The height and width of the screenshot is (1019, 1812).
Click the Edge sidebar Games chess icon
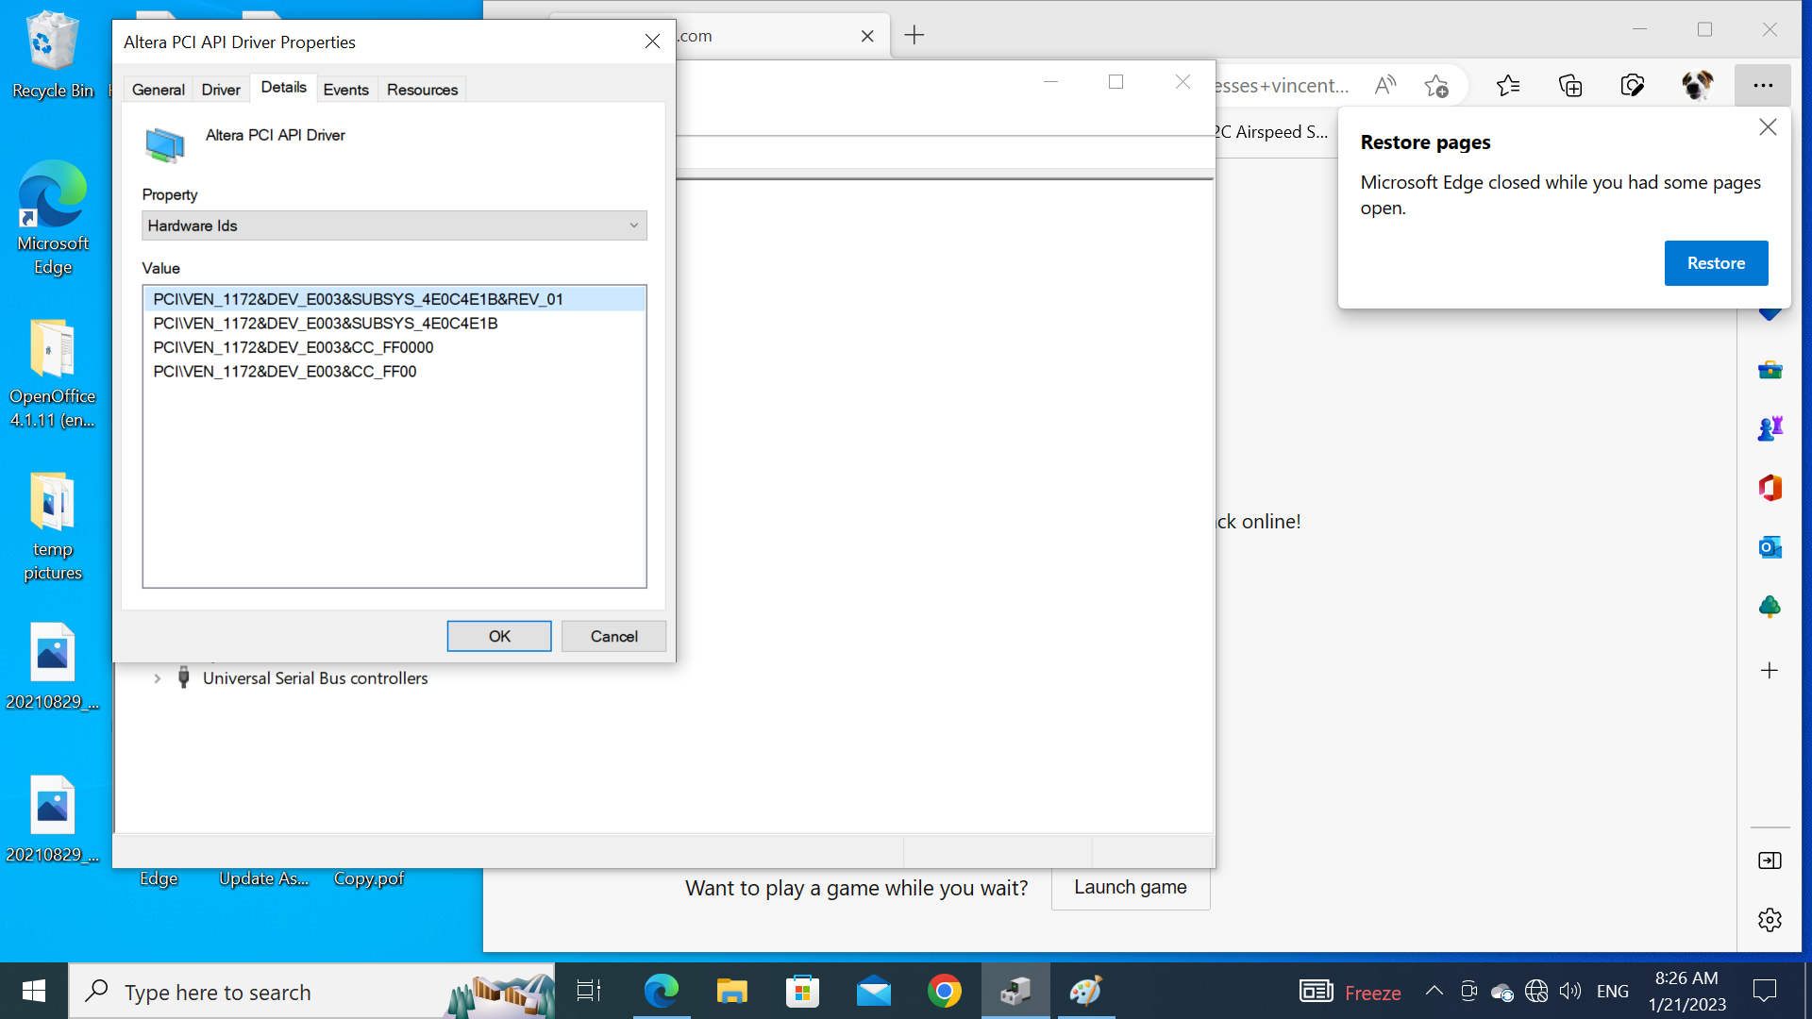coord(1770,428)
